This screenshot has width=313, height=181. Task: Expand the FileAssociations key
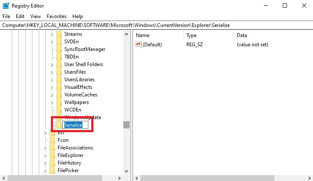pos(45,148)
